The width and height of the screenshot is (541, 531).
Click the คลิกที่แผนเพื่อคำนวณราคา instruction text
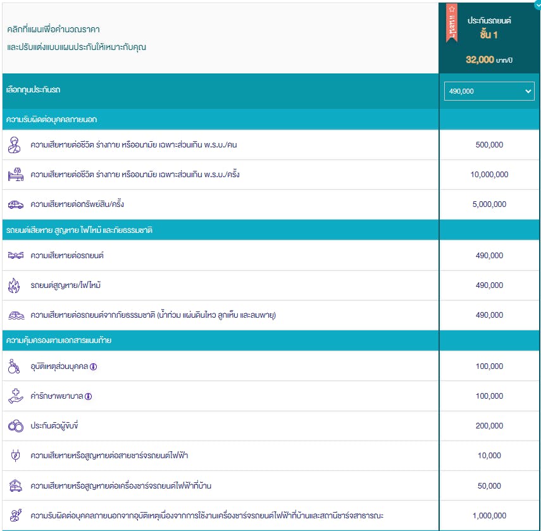(54, 29)
